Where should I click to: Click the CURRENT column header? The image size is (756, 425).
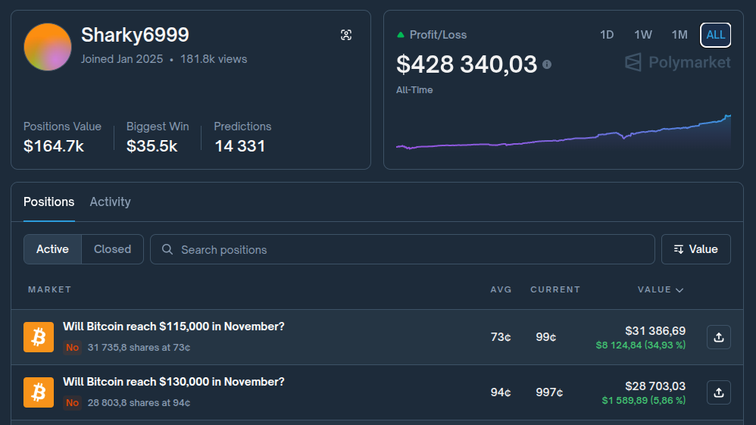tap(555, 289)
